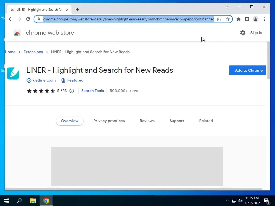Open a new tab with the plus button
Viewport: 275px width, 206px height.
click(77, 10)
